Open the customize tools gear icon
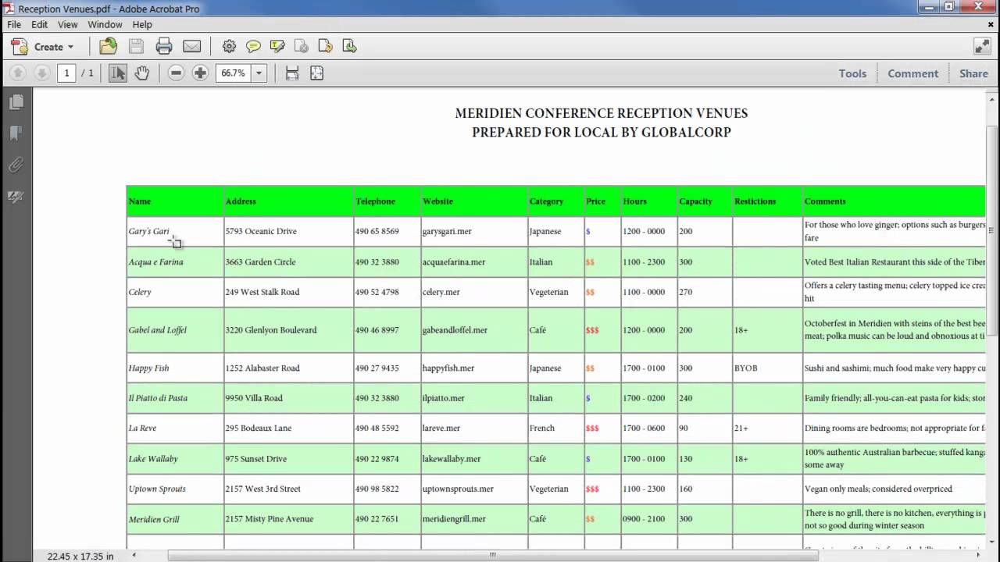The width and height of the screenshot is (1000, 562). click(x=229, y=47)
